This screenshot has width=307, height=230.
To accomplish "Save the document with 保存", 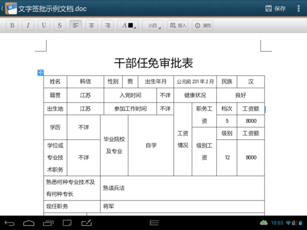I will tap(275, 9).
